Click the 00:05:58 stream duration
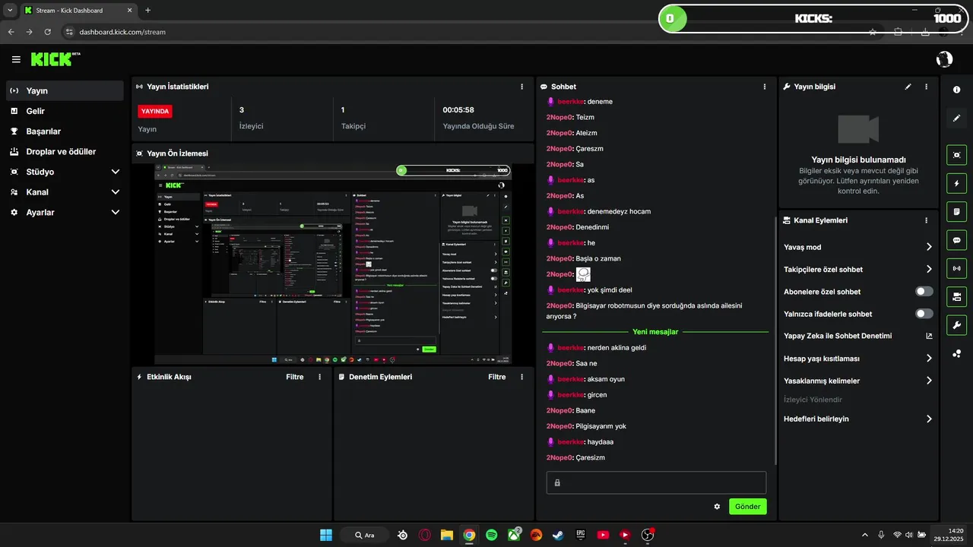 coord(458,110)
